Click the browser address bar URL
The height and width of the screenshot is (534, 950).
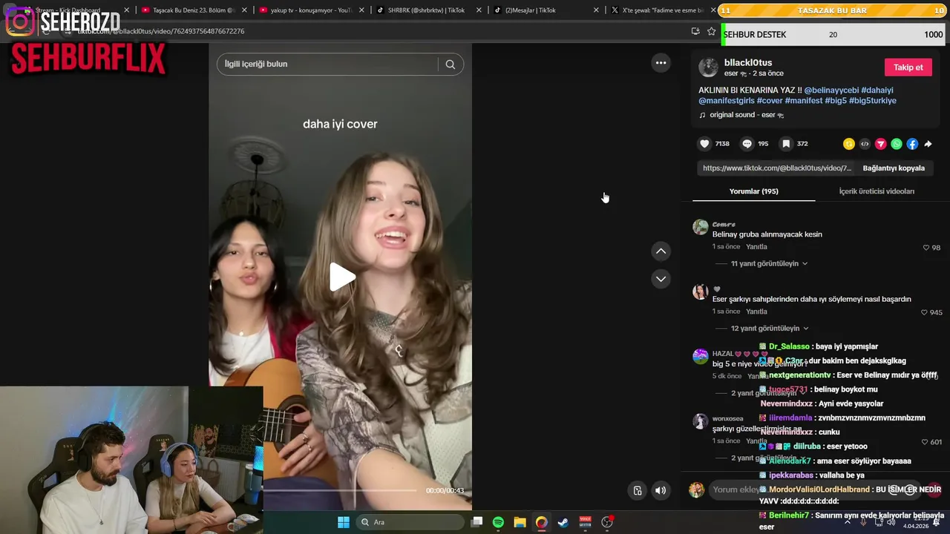161,31
